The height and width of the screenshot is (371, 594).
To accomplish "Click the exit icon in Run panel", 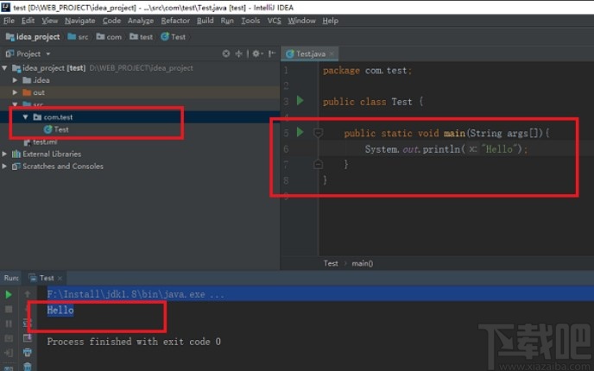I will 9,353.
